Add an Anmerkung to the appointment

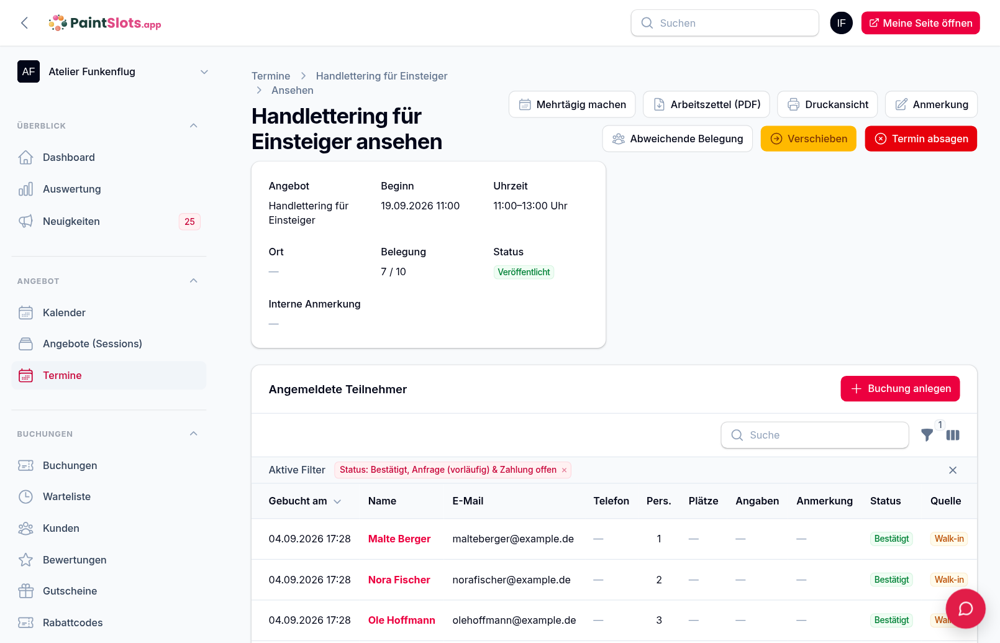931,104
